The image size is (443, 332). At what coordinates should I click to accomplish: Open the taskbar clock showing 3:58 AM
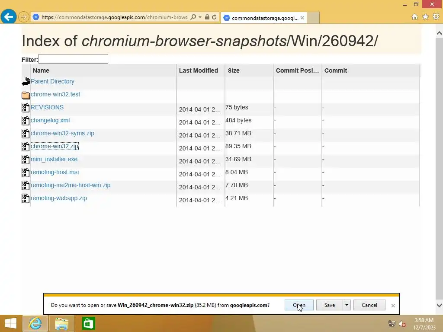(x=424, y=324)
